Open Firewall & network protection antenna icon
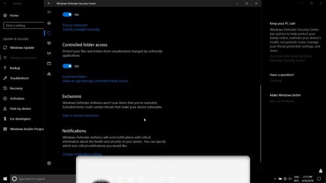The height and width of the screenshot is (183, 326). click(x=49, y=53)
